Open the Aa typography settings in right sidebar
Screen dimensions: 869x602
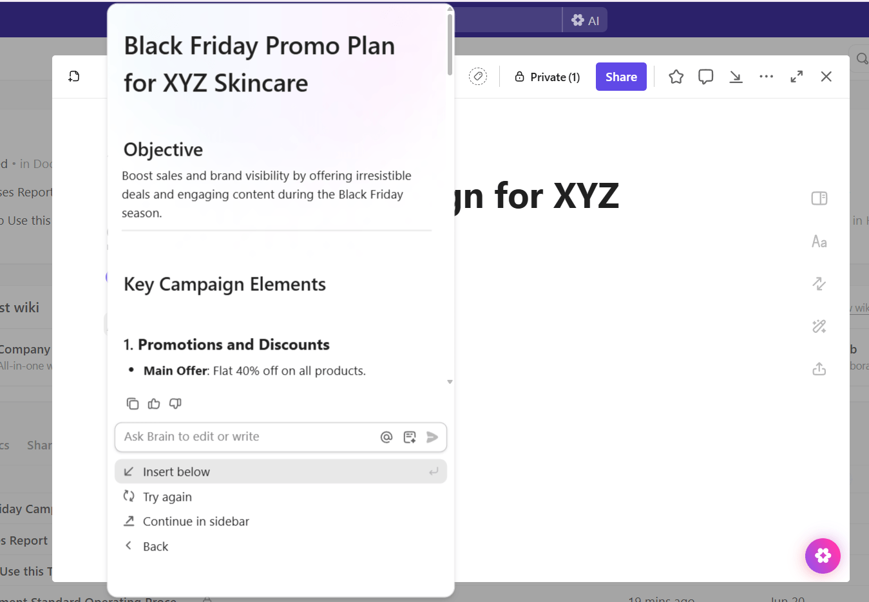(819, 241)
